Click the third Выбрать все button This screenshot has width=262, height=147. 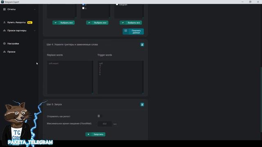coord(131,23)
